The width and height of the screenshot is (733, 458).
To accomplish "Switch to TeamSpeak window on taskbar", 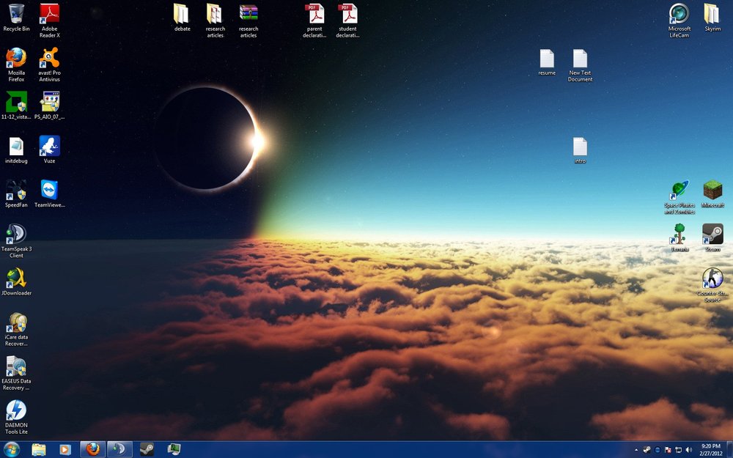I will pos(119,450).
